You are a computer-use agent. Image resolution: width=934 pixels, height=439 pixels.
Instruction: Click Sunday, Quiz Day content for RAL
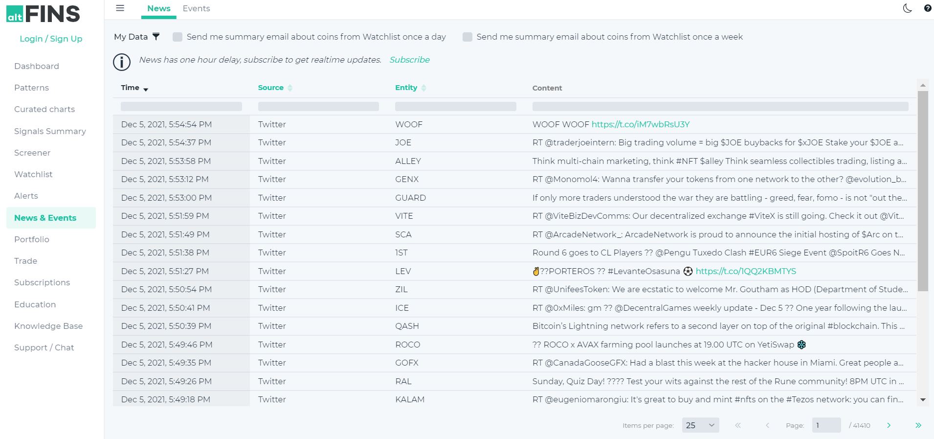tap(718, 381)
